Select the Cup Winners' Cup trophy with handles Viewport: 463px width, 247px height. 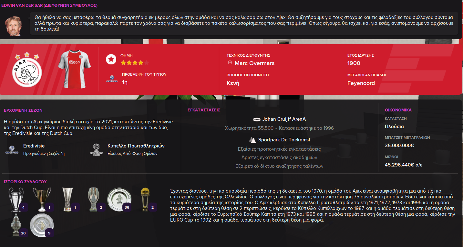(41, 199)
